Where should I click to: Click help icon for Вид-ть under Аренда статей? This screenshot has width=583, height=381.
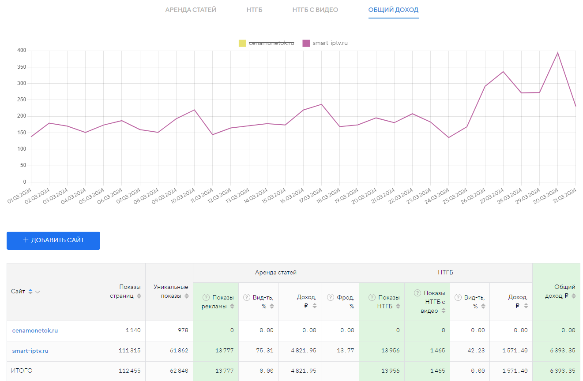pyautogui.click(x=247, y=297)
